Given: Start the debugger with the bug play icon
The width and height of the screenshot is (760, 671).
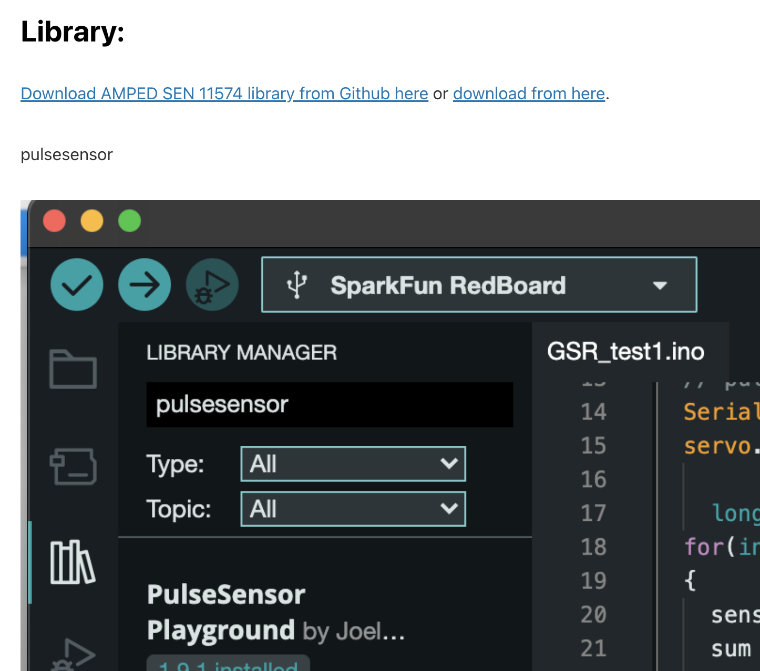Looking at the screenshot, I should [212, 285].
